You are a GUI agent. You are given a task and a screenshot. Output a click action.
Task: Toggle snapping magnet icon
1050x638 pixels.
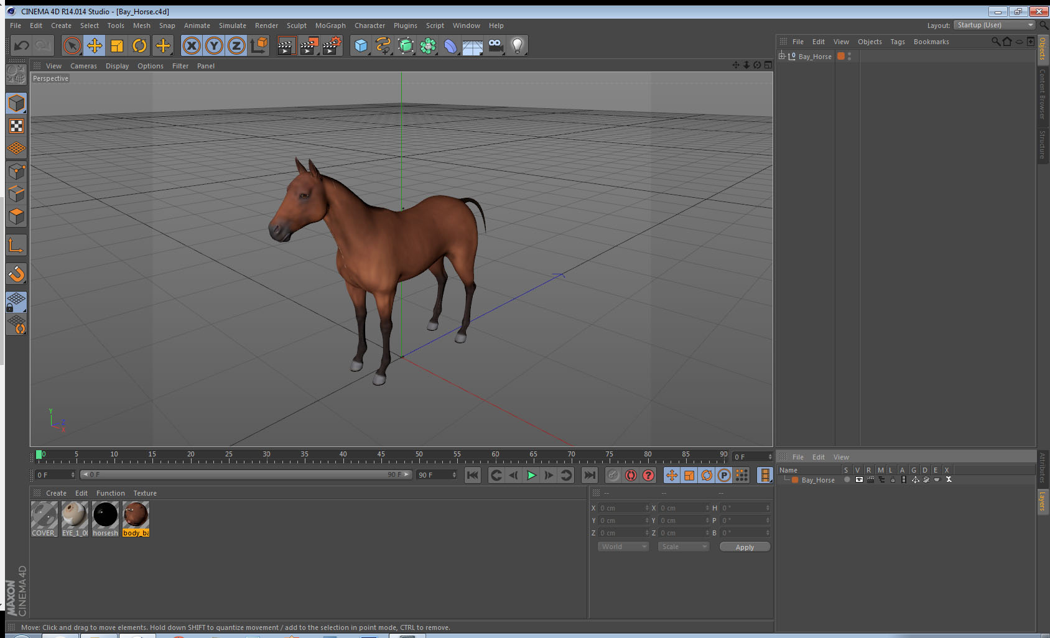tap(16, 274)
